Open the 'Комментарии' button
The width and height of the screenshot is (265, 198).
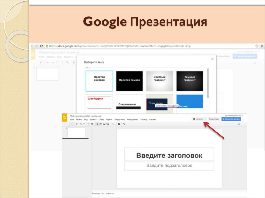tap(214, 119)
